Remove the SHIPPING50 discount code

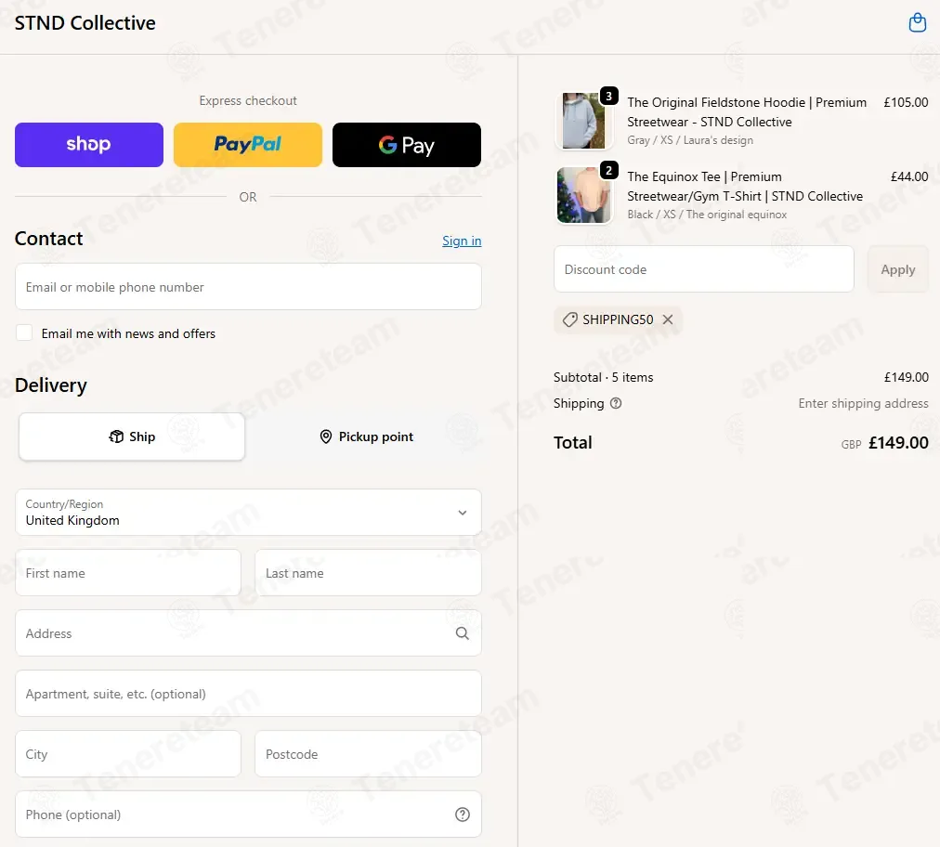[x=667, y=319]
